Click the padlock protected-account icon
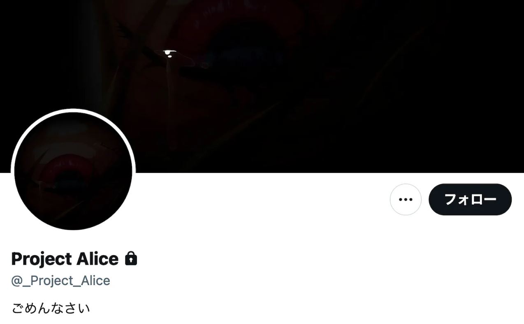 click(x=131, y=258)
